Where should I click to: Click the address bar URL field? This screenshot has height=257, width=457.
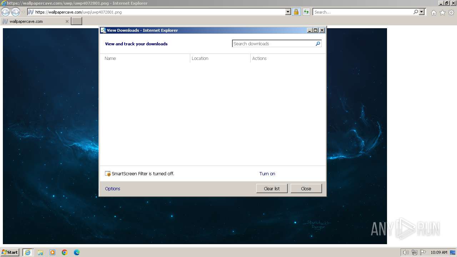coord(160,12)
